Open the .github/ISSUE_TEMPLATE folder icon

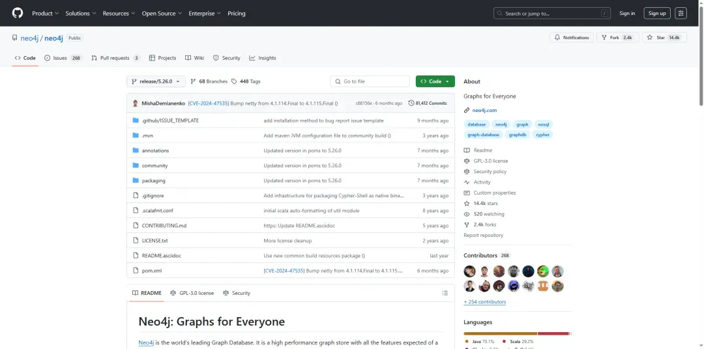(136, 120)
